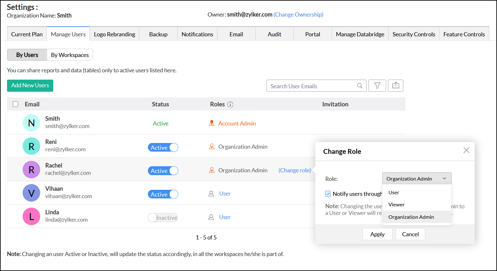Click Smith's Account Admin role icon

pos(212,123)
